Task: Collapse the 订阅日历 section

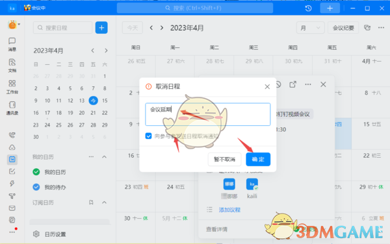Action: (x=104, y=202)
